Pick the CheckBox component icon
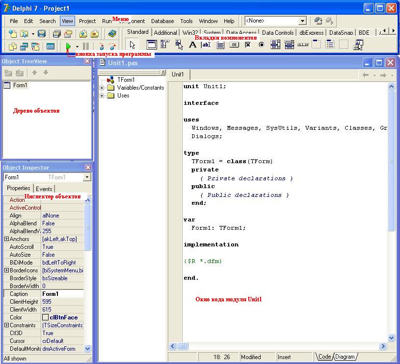400x364 pixels. coord(248,45)
